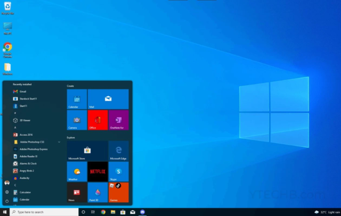Select the yellow folder icon on desktop

pos(7,69)
